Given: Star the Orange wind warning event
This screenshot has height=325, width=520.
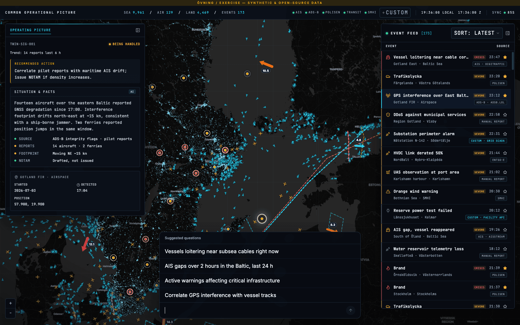Looking at the screenshot, I should click(x=505, y=191).
